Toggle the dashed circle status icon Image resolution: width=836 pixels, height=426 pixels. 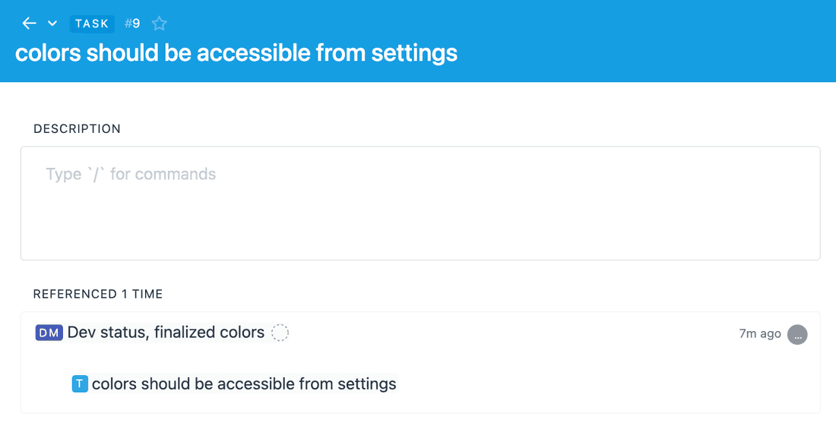(x=280, y=333)
